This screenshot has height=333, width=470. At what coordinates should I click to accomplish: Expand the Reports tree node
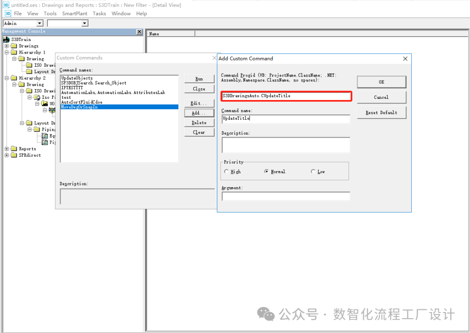pos(7,149)
